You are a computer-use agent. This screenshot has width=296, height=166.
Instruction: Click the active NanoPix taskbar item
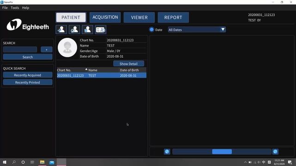coord(62,162)
